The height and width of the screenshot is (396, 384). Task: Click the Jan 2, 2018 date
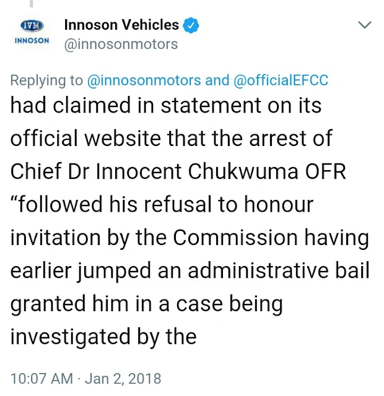pos(123,379)
